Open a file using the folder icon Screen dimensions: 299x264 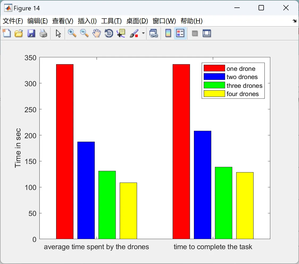pos(19,33)
